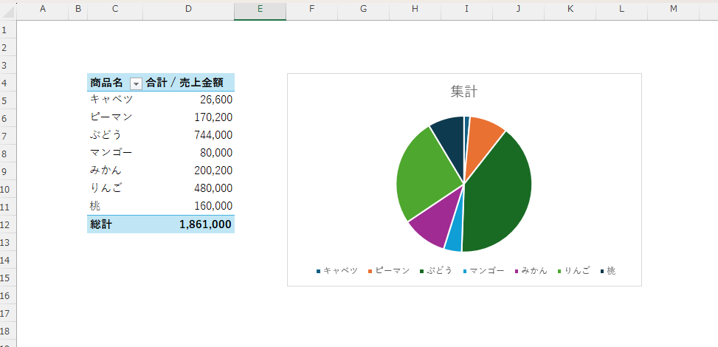Select column E header

[260, 9]
